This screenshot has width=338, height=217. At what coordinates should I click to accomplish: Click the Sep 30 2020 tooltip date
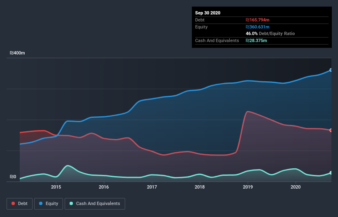(207, 13)
